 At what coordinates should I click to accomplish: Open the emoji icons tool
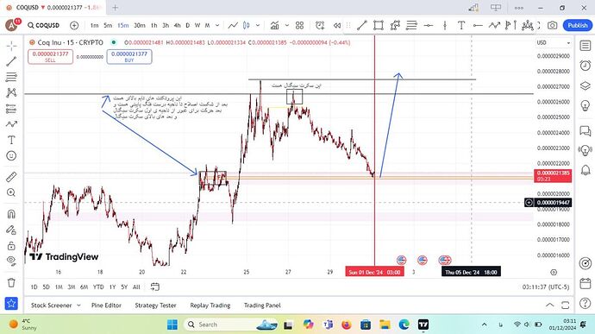pos(11,156)
